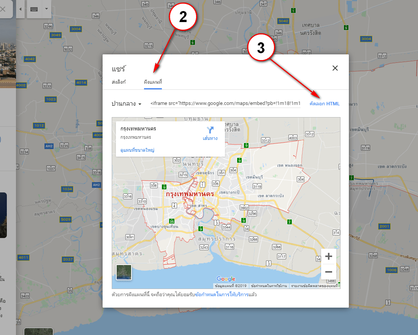This screenshot has width=418, height=335.
Task: Click รายงานข้อผิดพลาดของแผนที่ link
Action: 314,286
